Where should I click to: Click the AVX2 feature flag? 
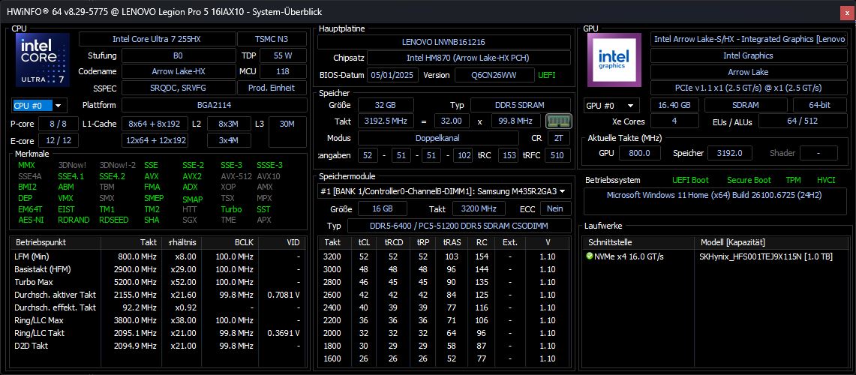[x=192, y=176]
